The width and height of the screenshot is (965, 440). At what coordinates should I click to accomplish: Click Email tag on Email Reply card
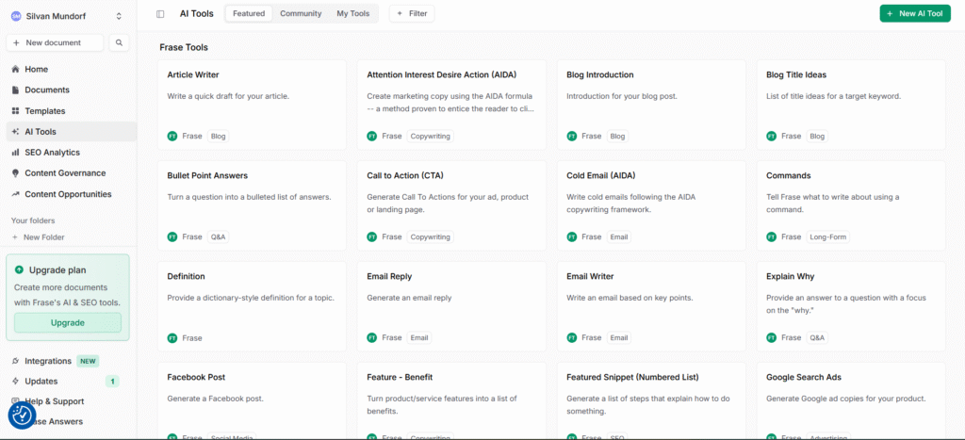(x=419, y=338)
